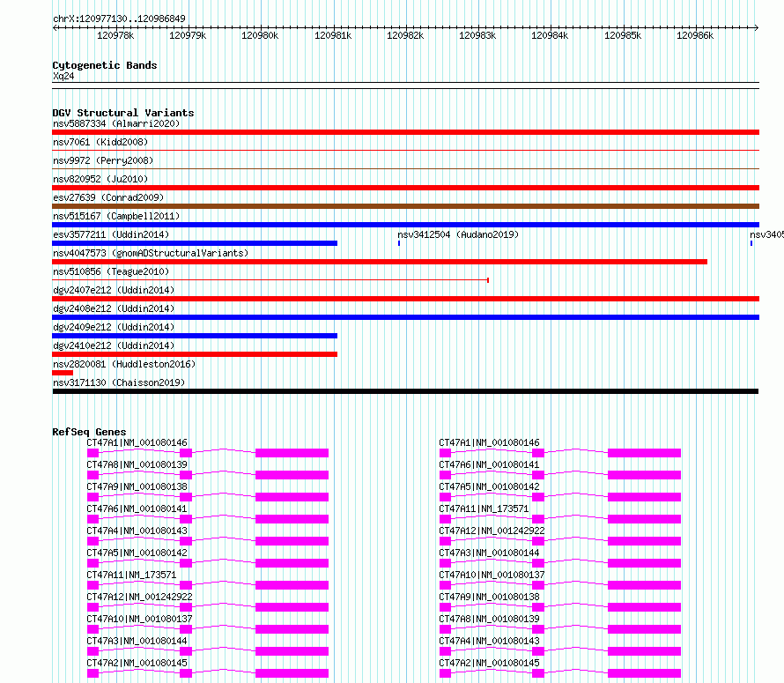This screenshot has width=784, height=683.
Task: Click the brown esv27639 variant bar
Action: point(405,206)
